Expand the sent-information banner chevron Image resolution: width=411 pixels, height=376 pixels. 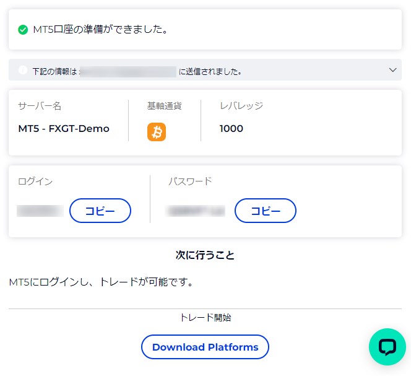[392, 70]
